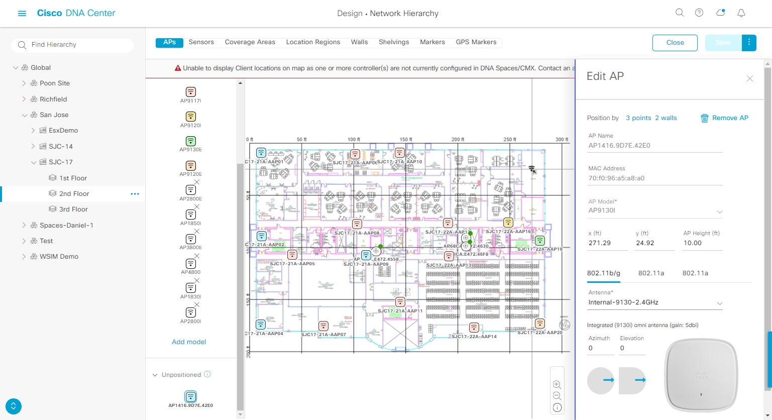Switch to the Location Regions tab
Image resolution: width=772 pixels, height=420 pixels.
pyautogui.click(x=313, y=42)
